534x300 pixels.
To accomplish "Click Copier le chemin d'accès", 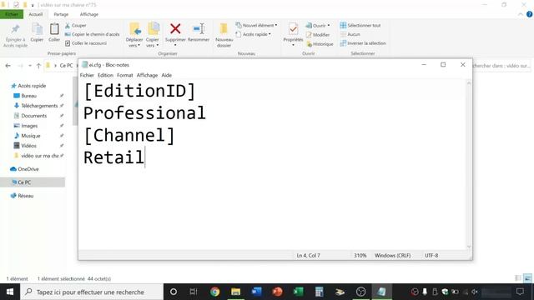I will (93, 34).
